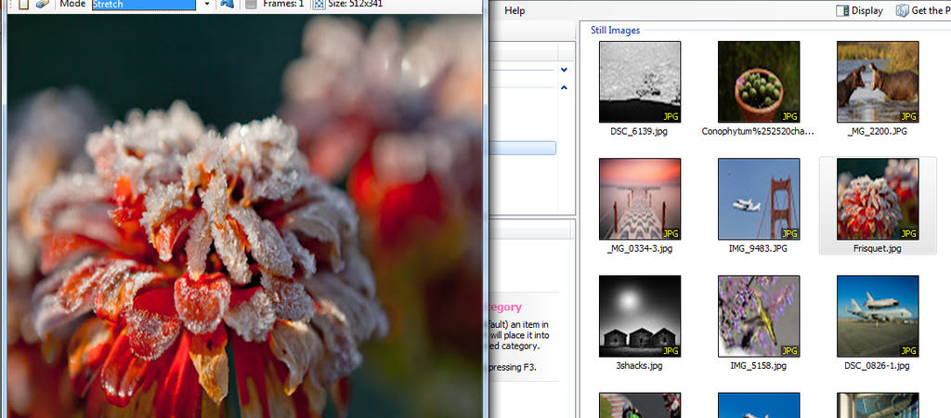
Task: Expand the section with the down chevron
Action: pos(564,70)
